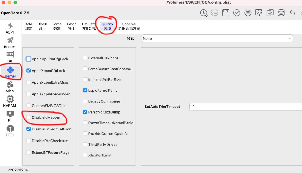
Task: Switch to the Block tab
Action: point(42,26)
